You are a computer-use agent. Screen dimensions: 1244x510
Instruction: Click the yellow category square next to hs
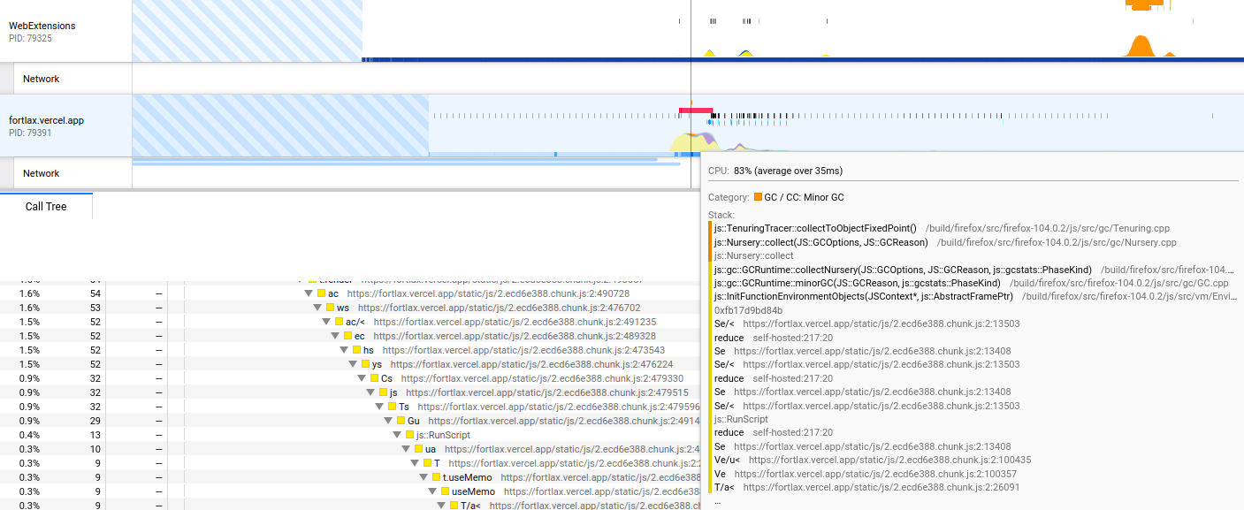point(356,350)
